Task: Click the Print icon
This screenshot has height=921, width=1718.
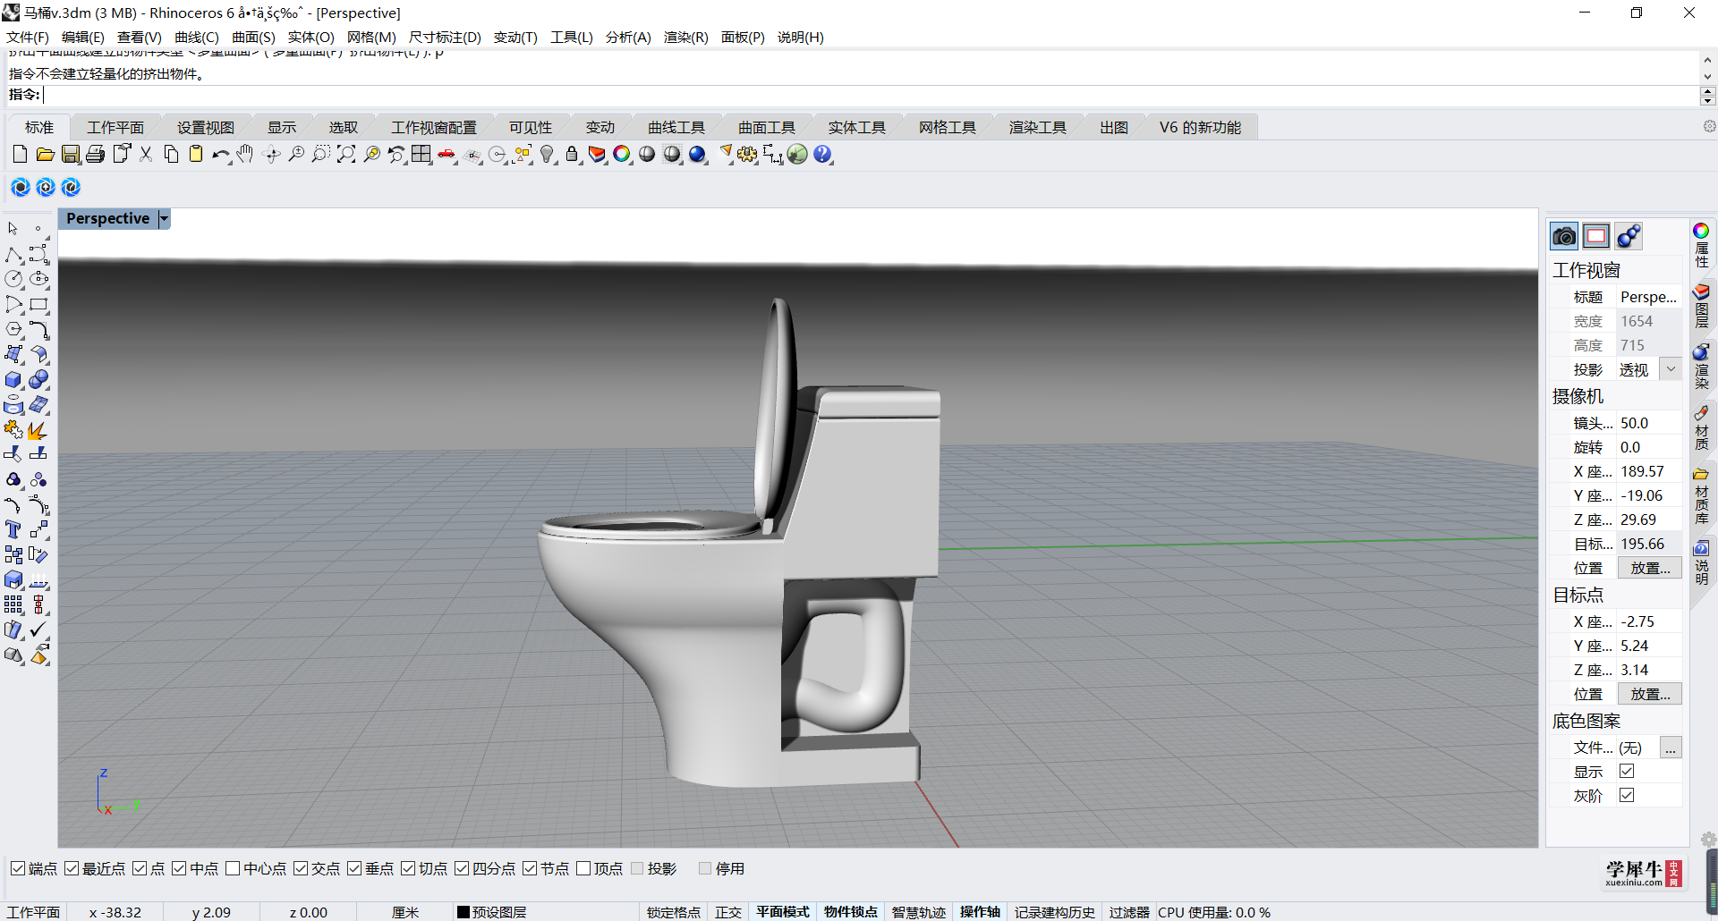Action: click(95, 155)
